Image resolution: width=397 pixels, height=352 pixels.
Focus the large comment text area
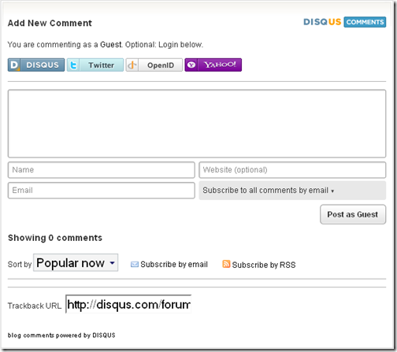197,124
